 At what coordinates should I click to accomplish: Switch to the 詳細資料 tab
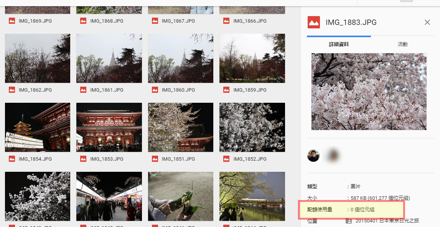click(x=339, y=44)
